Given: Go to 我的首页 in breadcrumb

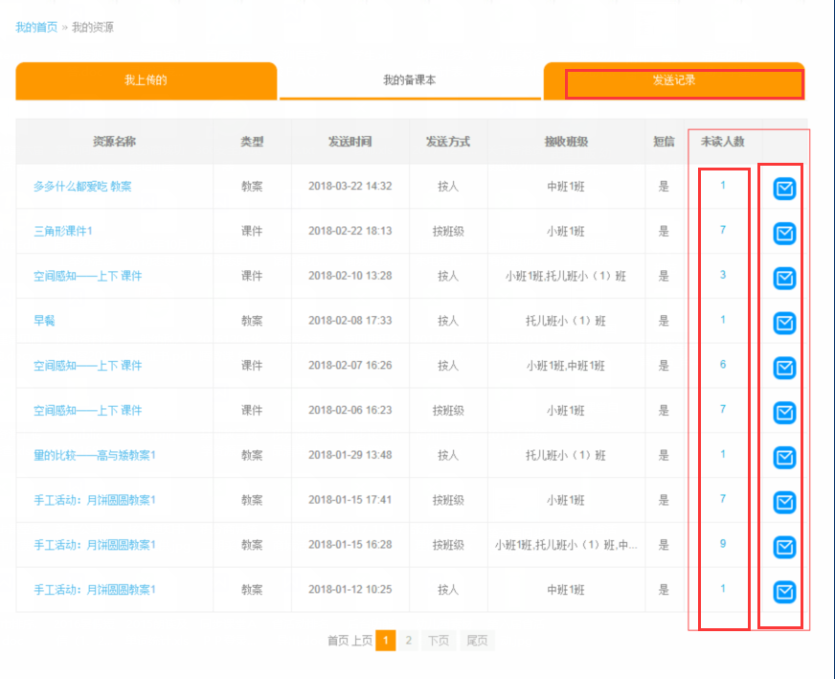Looking at the screenshot, I should [36, 28].
